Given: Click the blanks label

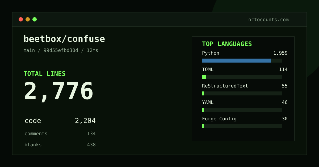Looking at the screenshot, I should coord(33,145).
